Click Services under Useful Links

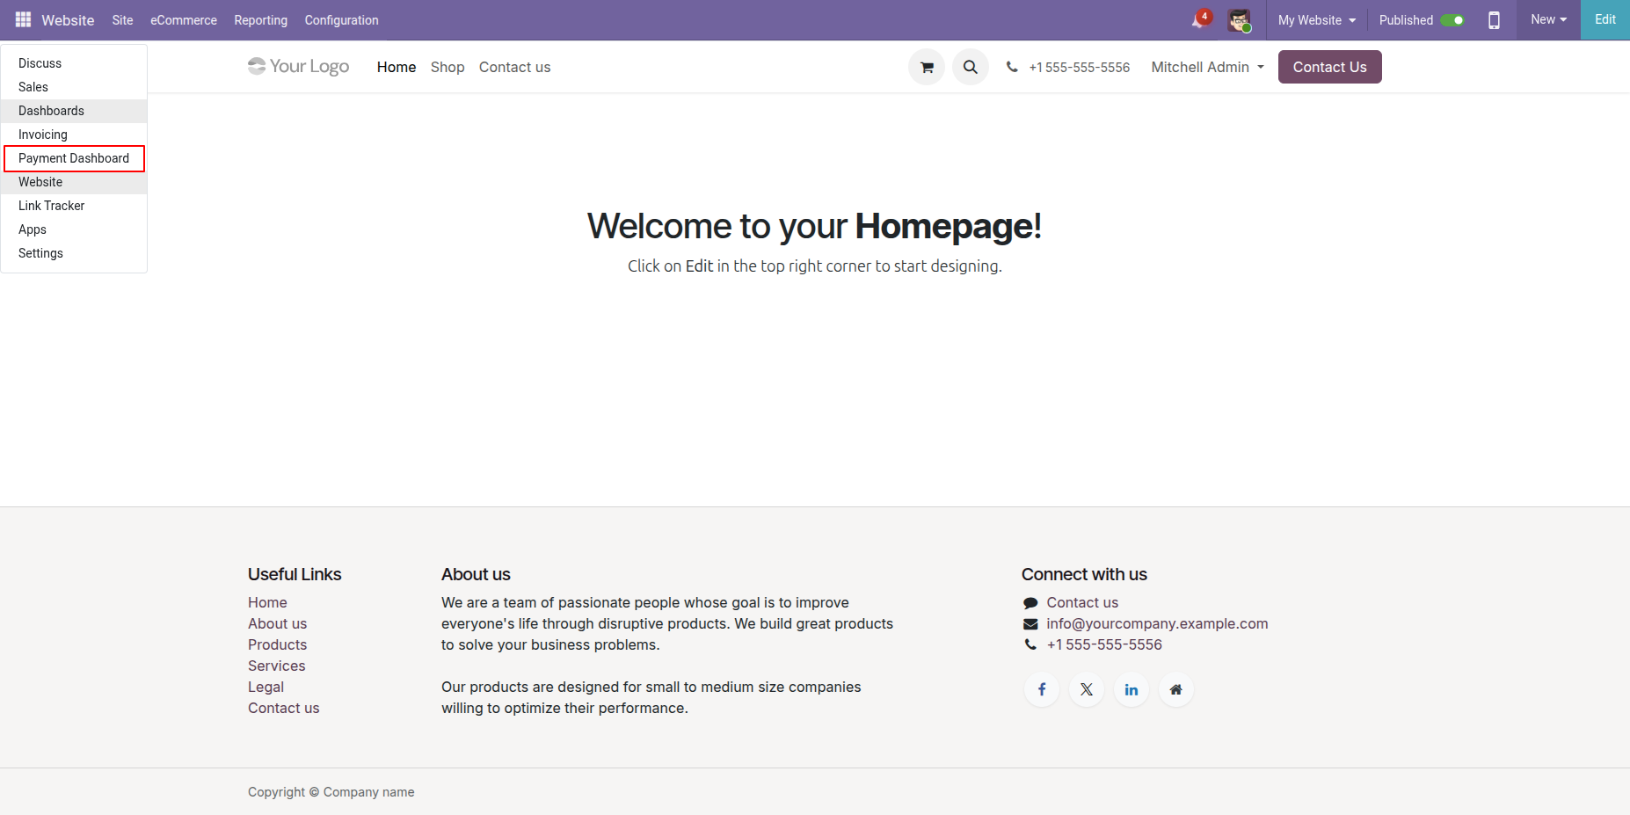[x=277, y=666]
